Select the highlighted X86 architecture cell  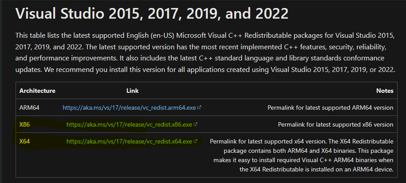[x=24, y=125]
